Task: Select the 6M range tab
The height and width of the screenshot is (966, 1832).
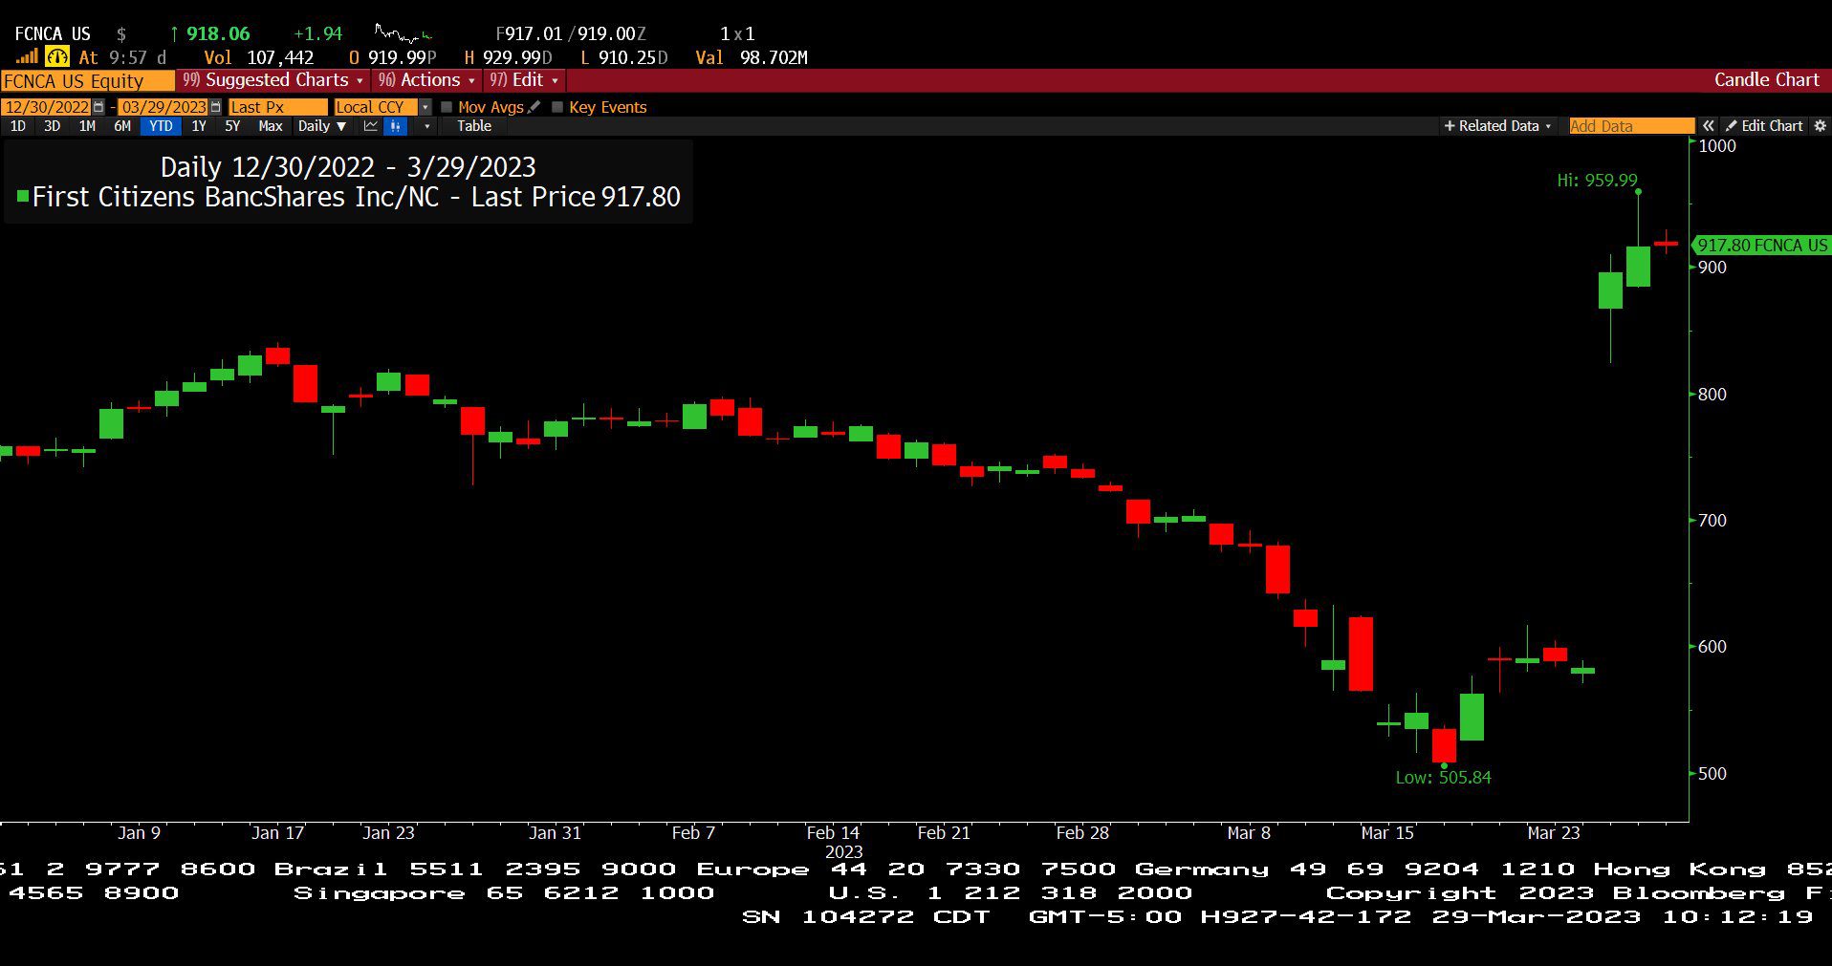Action: pyautogui.click(x=122, y=126)
